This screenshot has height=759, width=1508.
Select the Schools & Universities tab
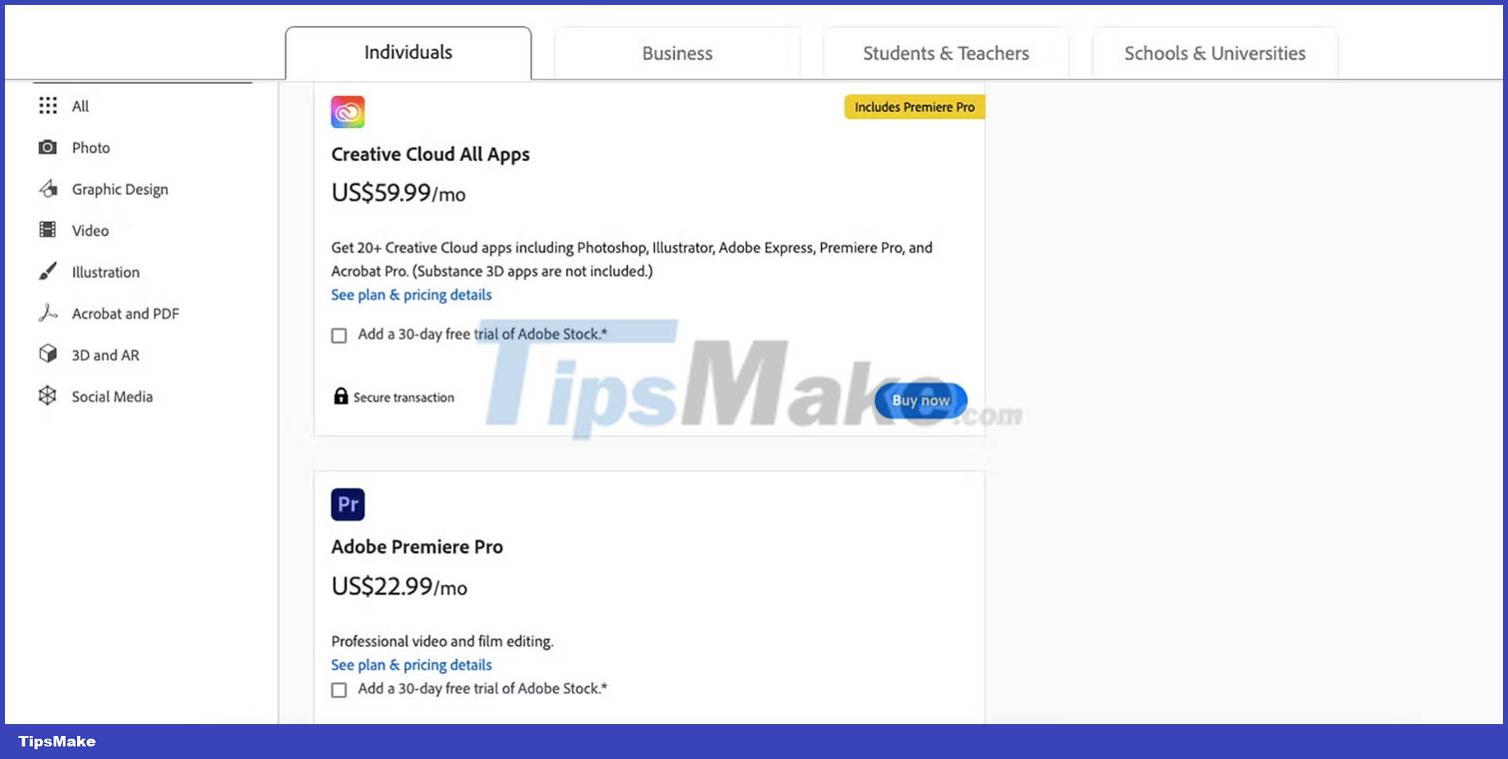[x=1214, y=54]
